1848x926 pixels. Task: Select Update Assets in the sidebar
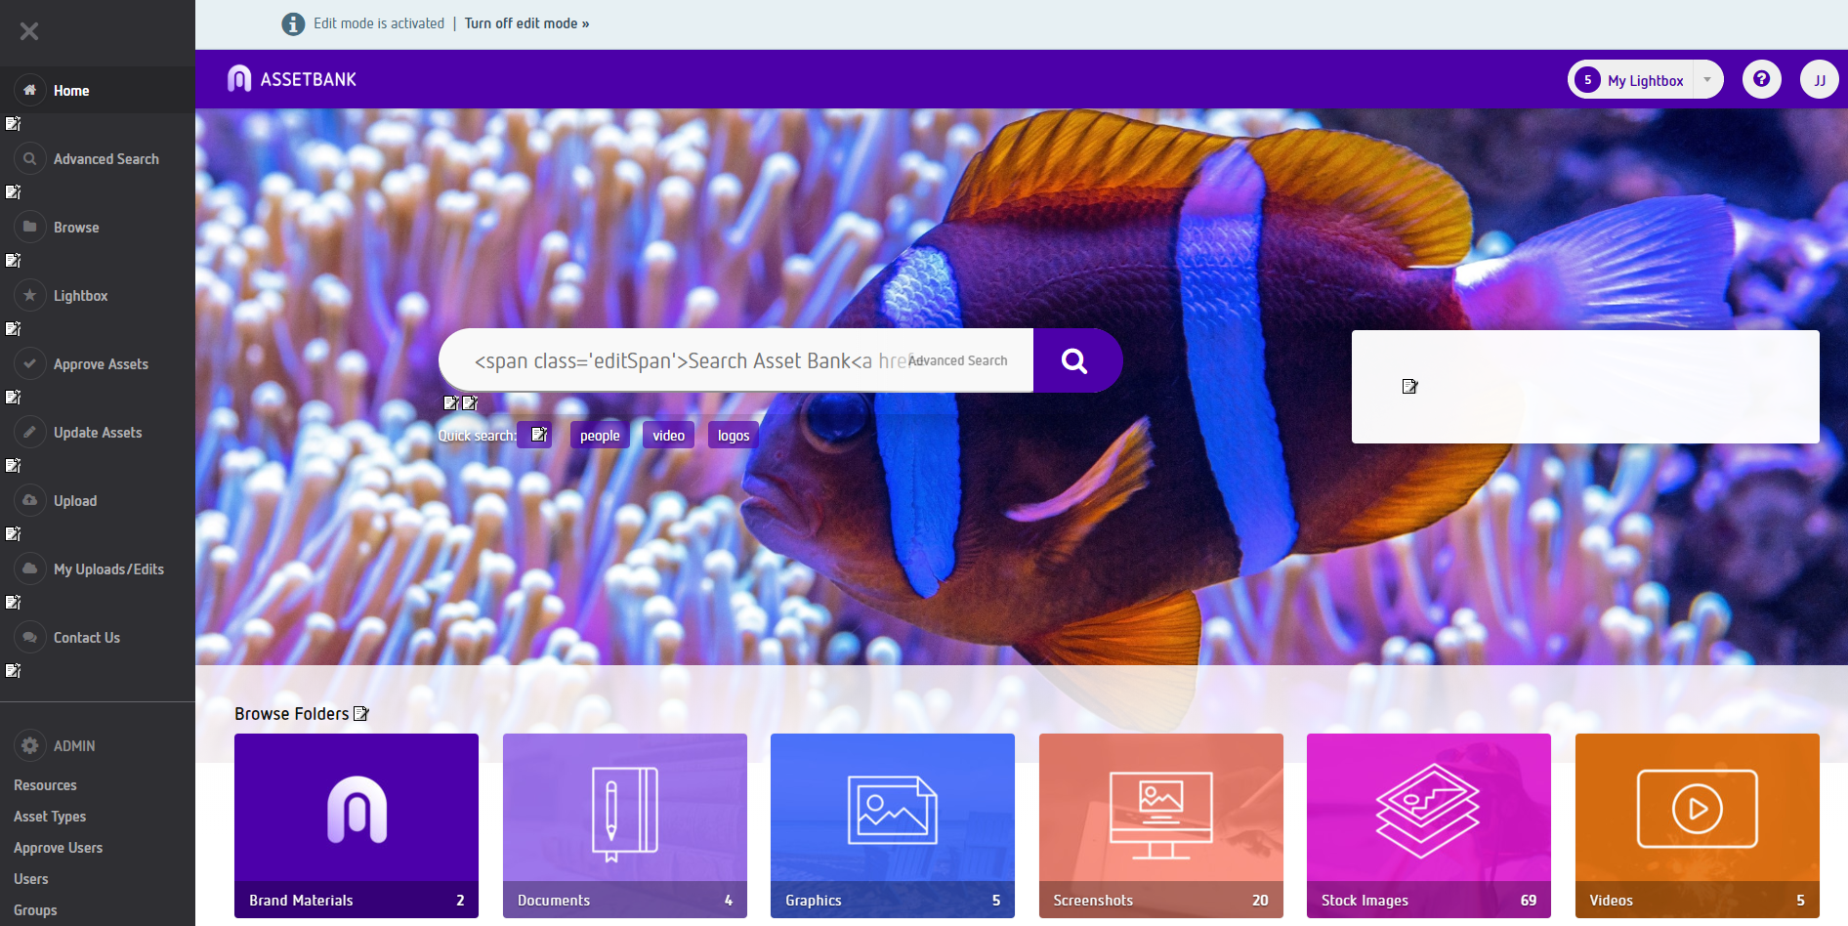98,432
